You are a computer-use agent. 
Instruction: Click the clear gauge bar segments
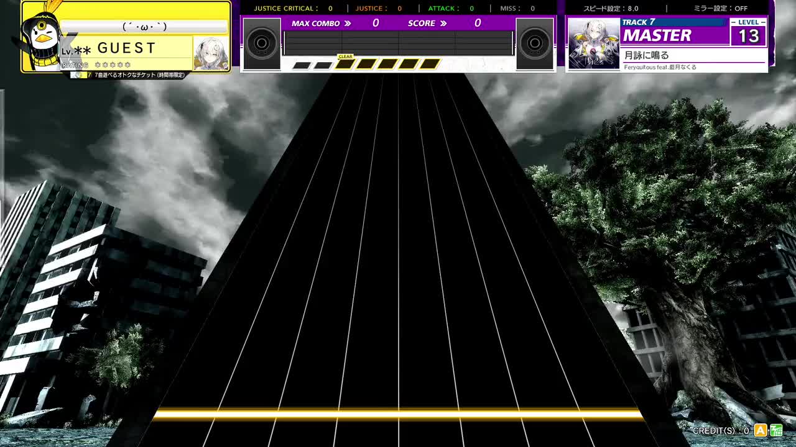pyautogui.click(x=366, y=65)
